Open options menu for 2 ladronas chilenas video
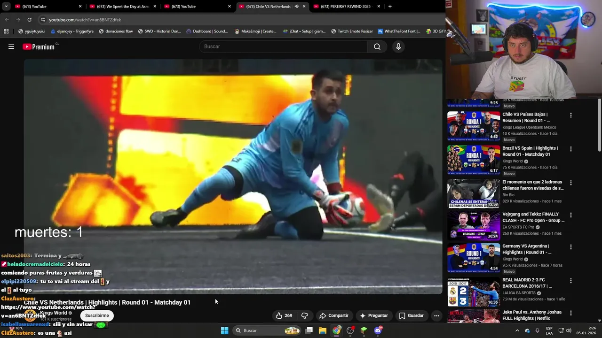Image resolution: width=602 pixels, height=338 pixels. tap(571, 183)
